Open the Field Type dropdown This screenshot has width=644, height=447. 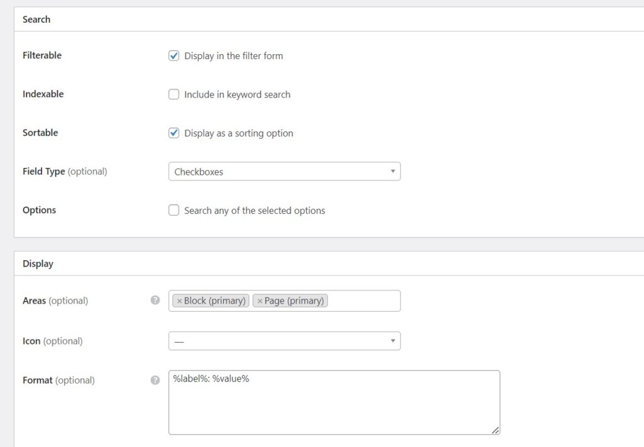tap(284, 171)
